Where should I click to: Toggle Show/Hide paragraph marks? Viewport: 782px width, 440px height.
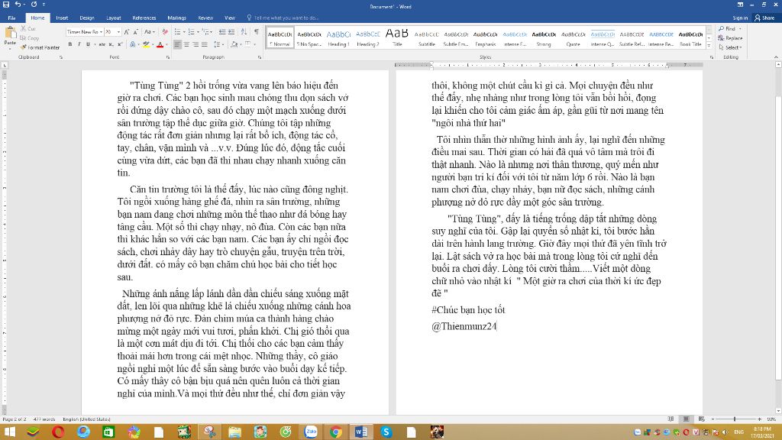(257, 32)
